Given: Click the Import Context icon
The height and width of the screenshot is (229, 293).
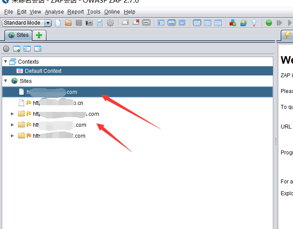Looking at the screenshot, I should 27,49.
